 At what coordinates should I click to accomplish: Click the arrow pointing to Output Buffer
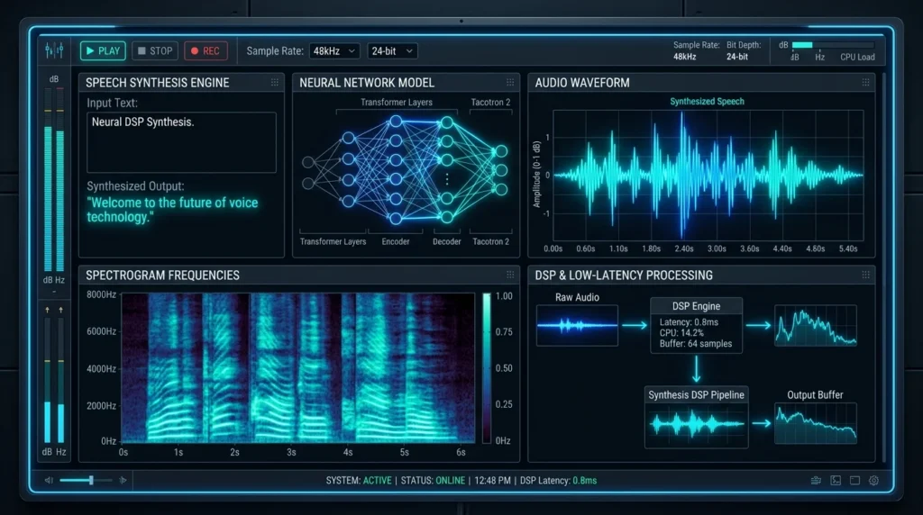[x=762, y=423]
